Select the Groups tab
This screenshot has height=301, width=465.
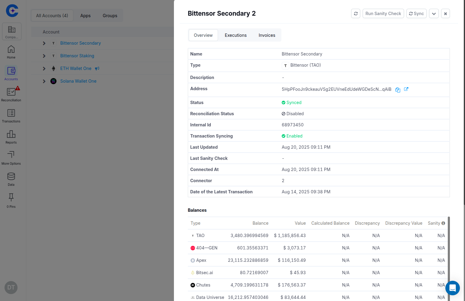click(110, 16)
